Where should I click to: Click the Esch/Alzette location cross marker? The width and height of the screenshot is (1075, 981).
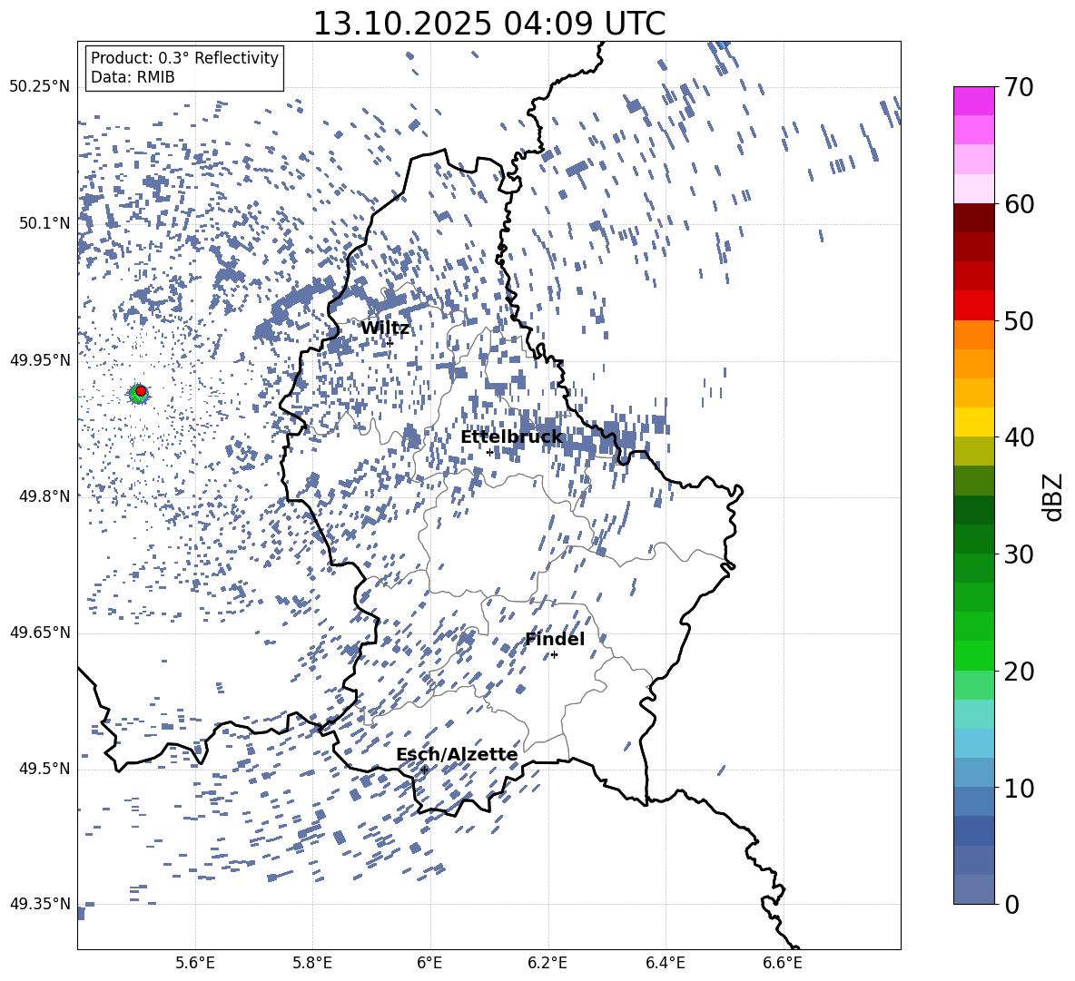click(424, 770)
